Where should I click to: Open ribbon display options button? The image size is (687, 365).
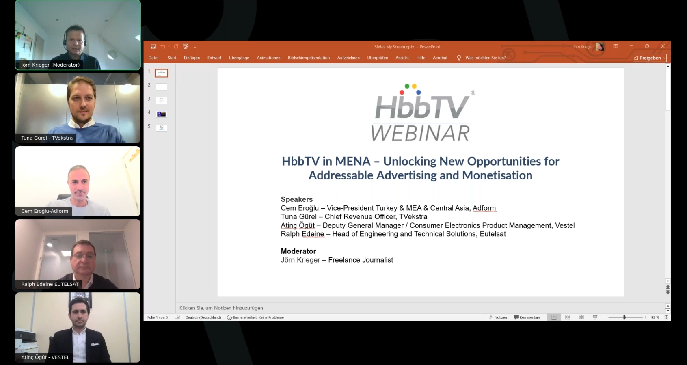616,46
